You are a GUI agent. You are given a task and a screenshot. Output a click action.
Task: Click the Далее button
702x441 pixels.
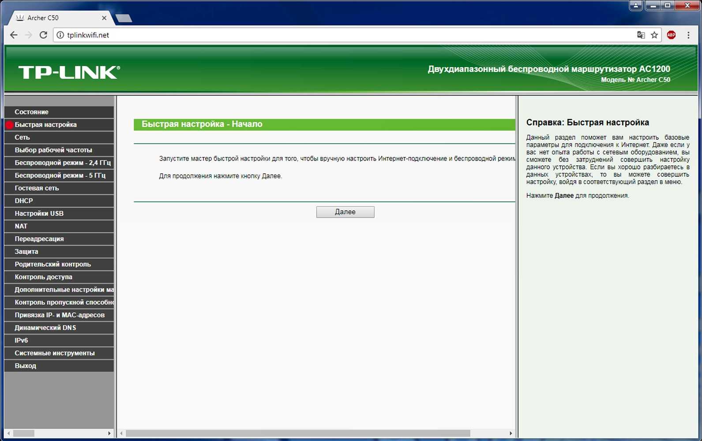[x=345, y=212]
